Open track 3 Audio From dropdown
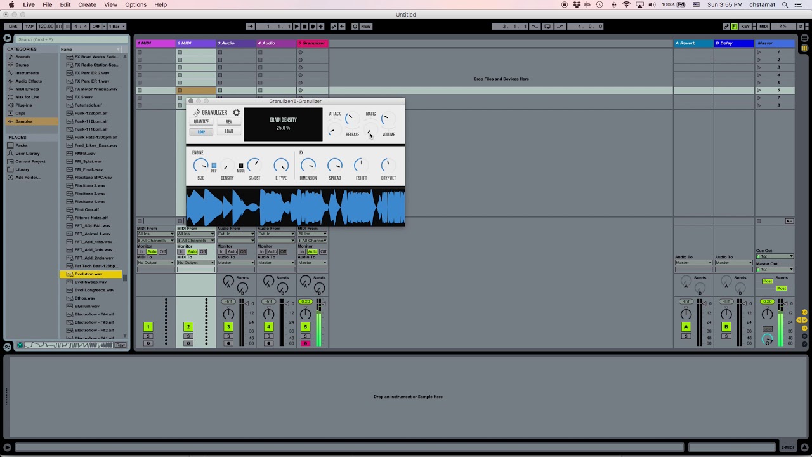Screen dimensions: 812x457 coord(235,234)
